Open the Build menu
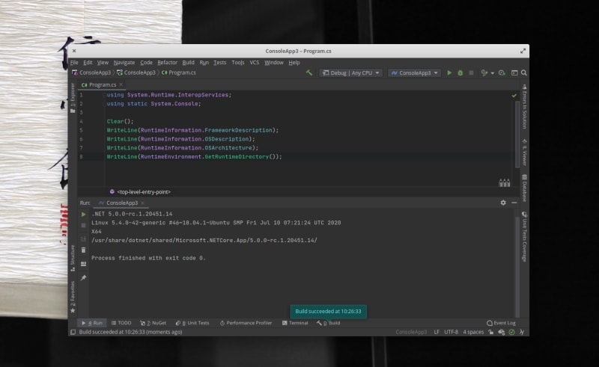599x367 pixels. coord(188,62)
